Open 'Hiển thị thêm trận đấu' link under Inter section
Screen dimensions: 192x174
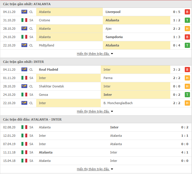coord(93,111)
